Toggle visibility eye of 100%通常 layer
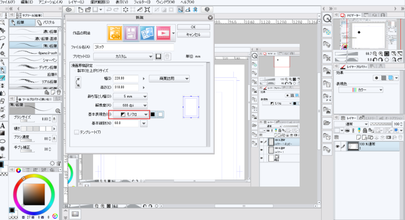Image resolution: width=405 pixels, height=220 pixels. pyautogui.click(x=337, y=147)
